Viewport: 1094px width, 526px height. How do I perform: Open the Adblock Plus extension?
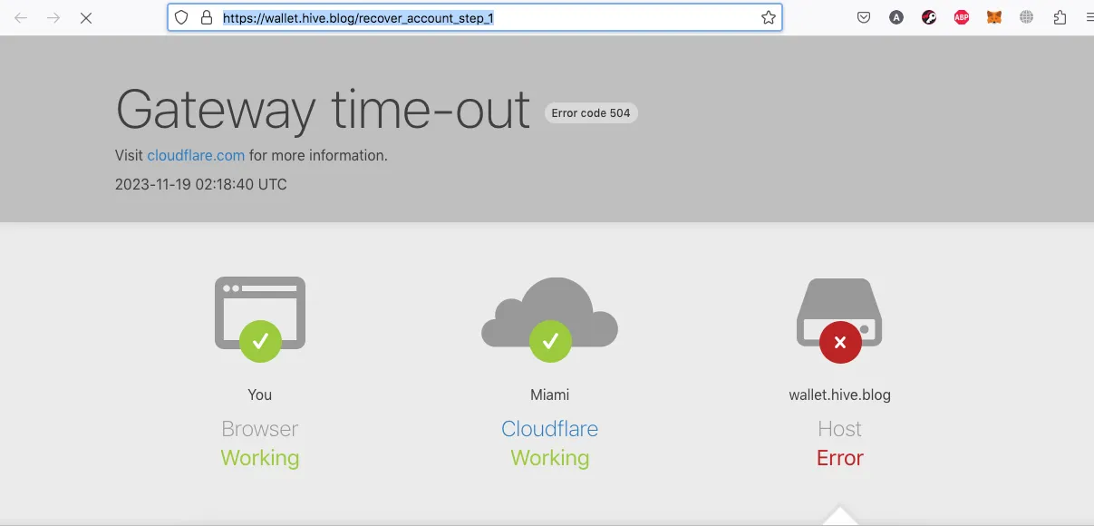tap(962, 17)
